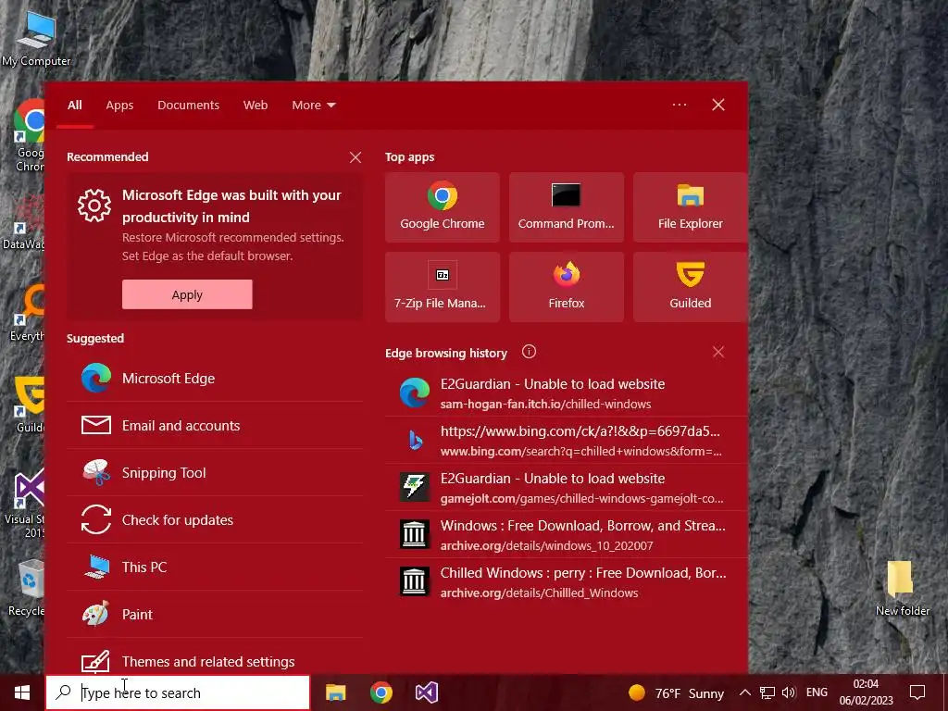Launch Firefox from Top apps
This screenshot has width=948, height=711.
coord(566,287)
